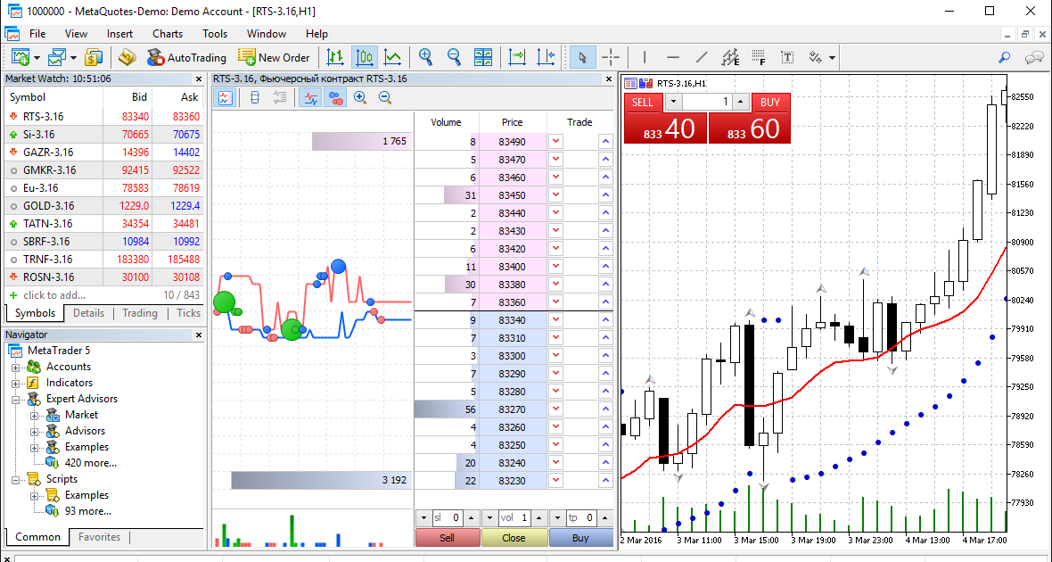Toggle chart auto scroll

(x=517, y=58)
